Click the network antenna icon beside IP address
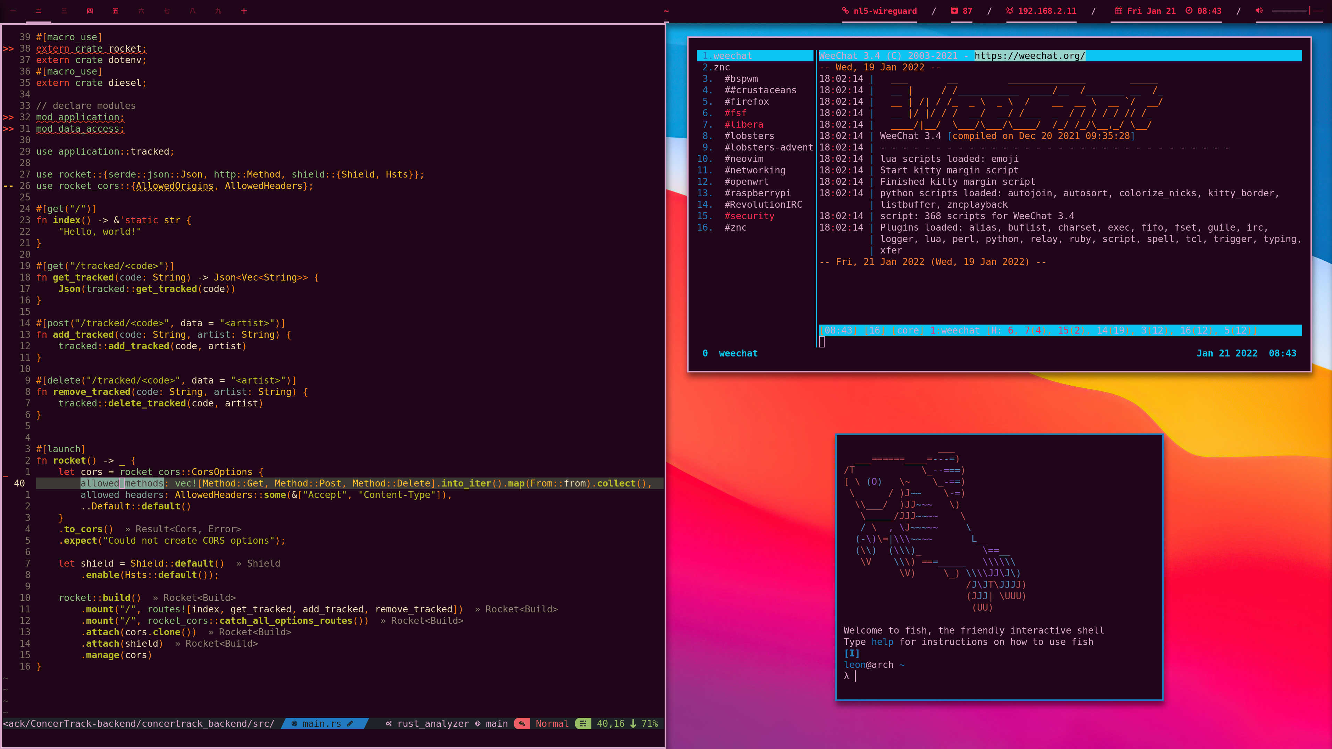1332x749 pixels. point(1009,10)
